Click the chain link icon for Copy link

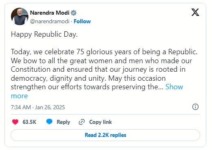[82, 122]
